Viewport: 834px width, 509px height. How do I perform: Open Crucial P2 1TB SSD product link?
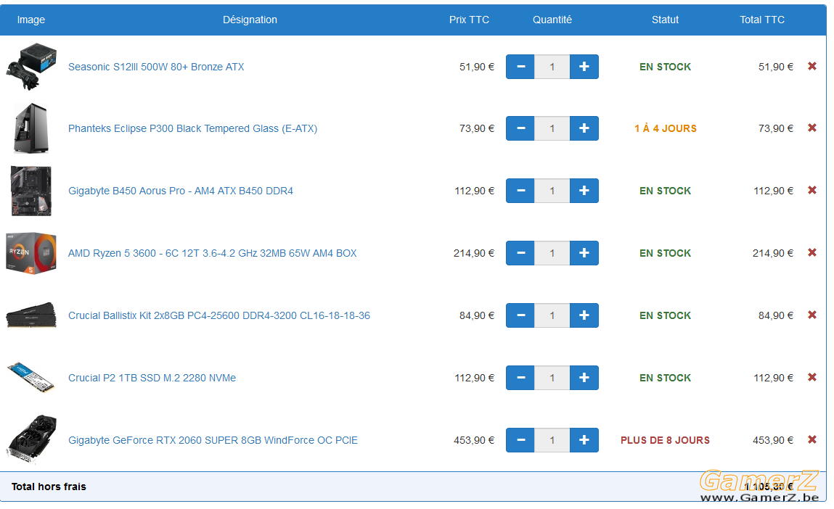click(152, 378)
